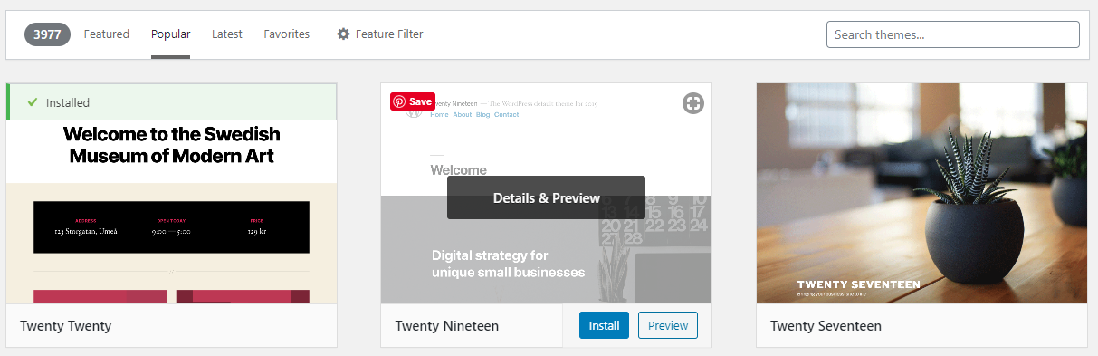The height and width of the screenshot is (356, 1098).
Task: Go to the Favorites tab
Action: click(287, 34)
